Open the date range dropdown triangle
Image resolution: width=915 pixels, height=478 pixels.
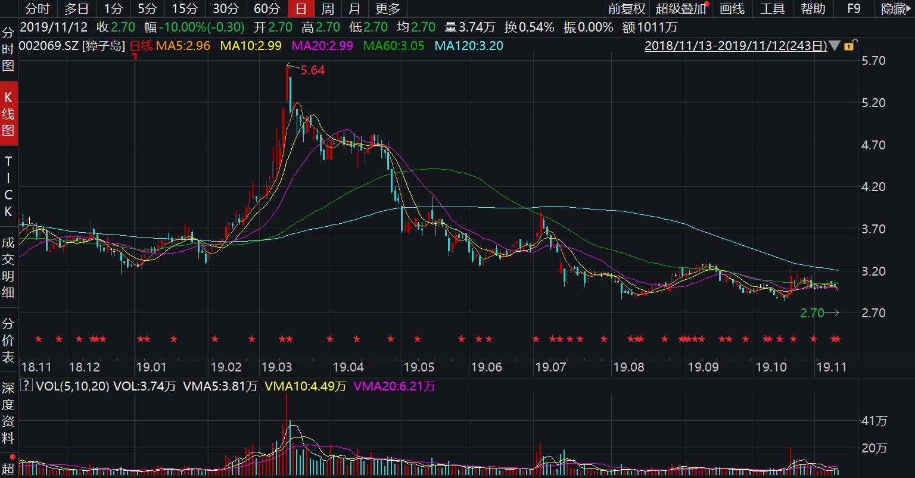tap(835, 46)
